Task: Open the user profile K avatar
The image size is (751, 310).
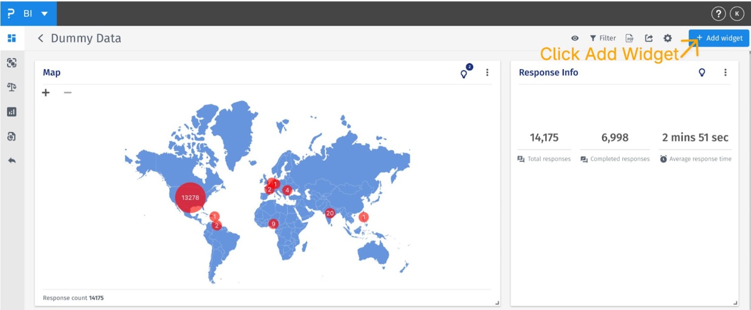Action: (x=736, y=14)
